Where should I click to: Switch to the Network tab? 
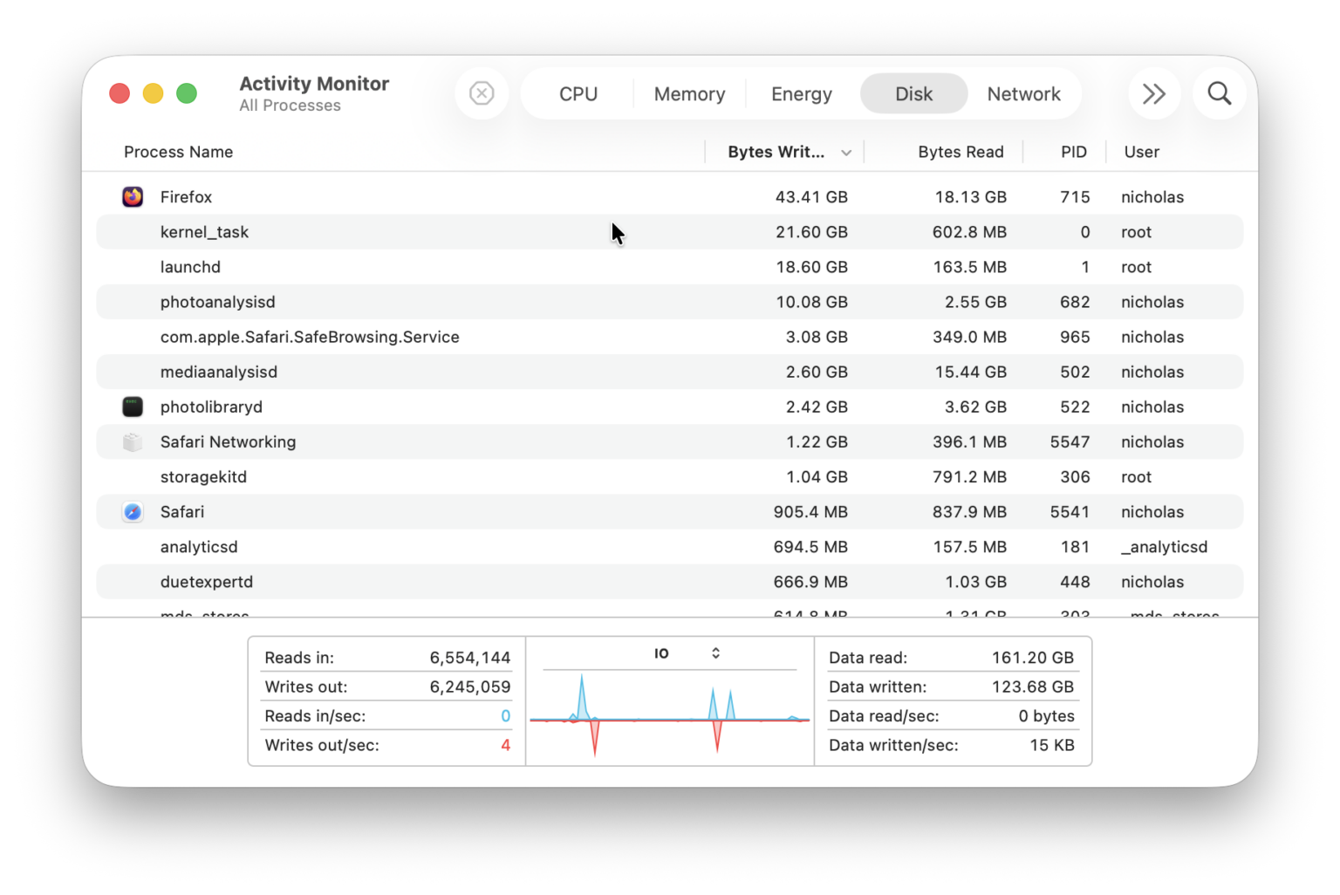(x=1023, y=94)
